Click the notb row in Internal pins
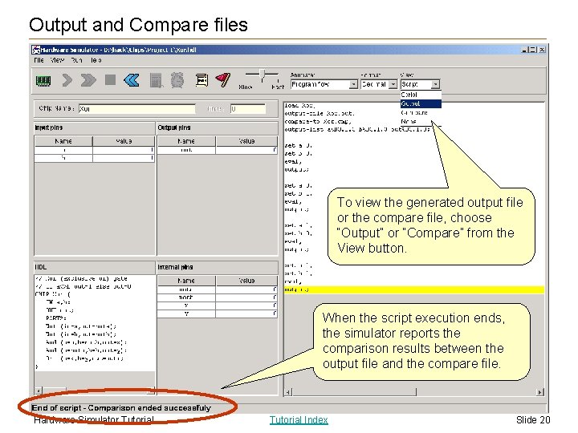578x433 pixels. [x=218, y=297]
